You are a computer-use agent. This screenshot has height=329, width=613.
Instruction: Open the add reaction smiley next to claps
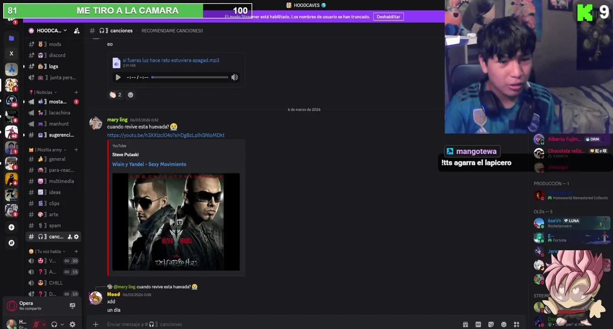pos(130,95)
